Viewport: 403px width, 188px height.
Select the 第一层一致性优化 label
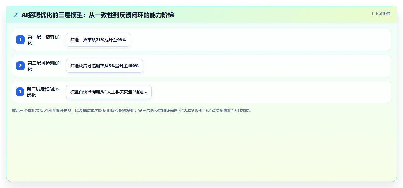tap(43, 40)
